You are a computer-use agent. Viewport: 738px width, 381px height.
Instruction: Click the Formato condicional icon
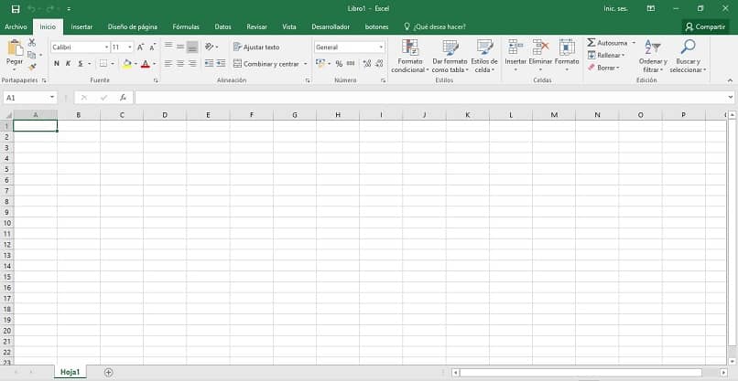410,48
